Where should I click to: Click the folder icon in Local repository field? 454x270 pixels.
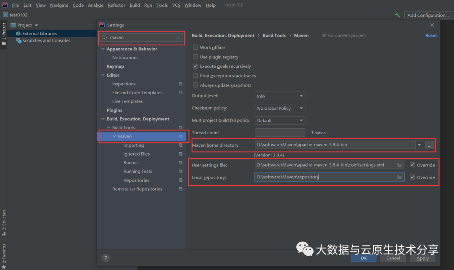399,177
